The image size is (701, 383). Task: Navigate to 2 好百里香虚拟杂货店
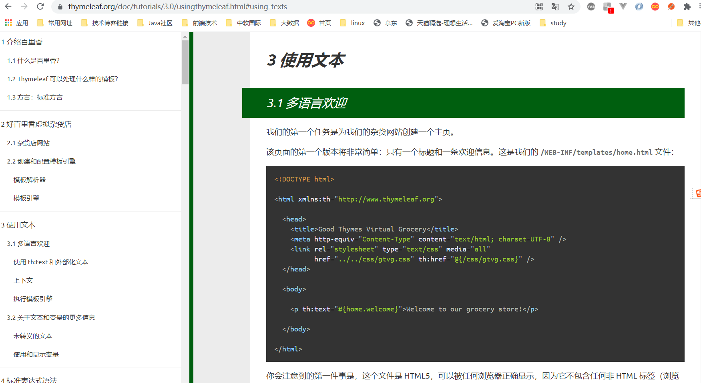36,124
